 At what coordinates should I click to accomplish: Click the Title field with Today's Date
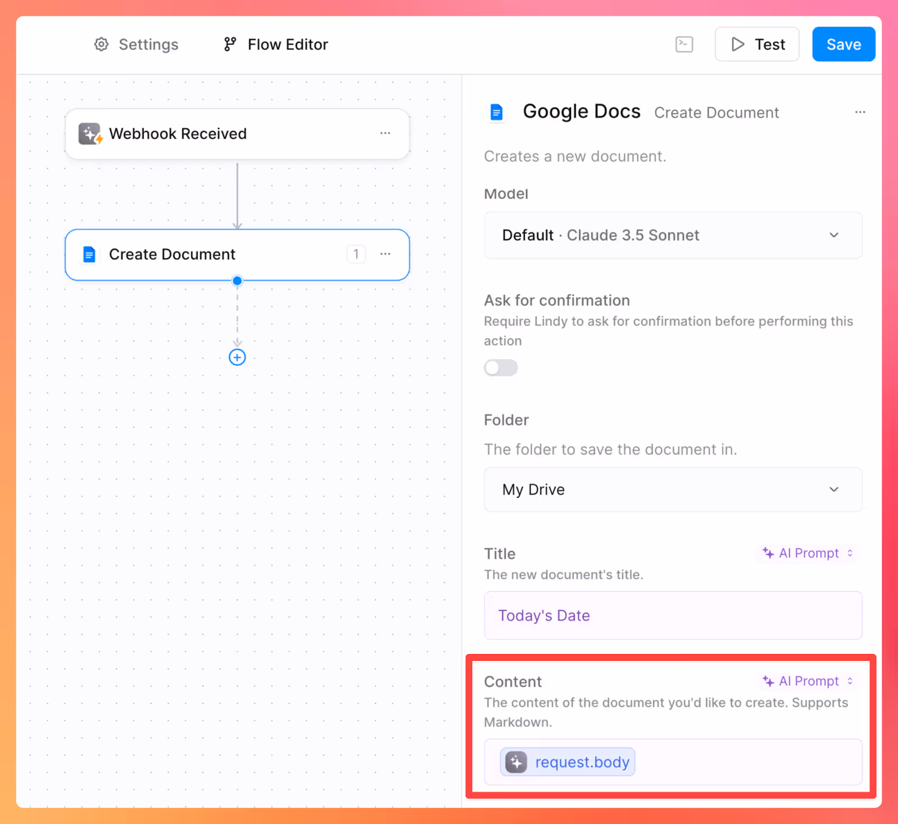tap(673, 615)
